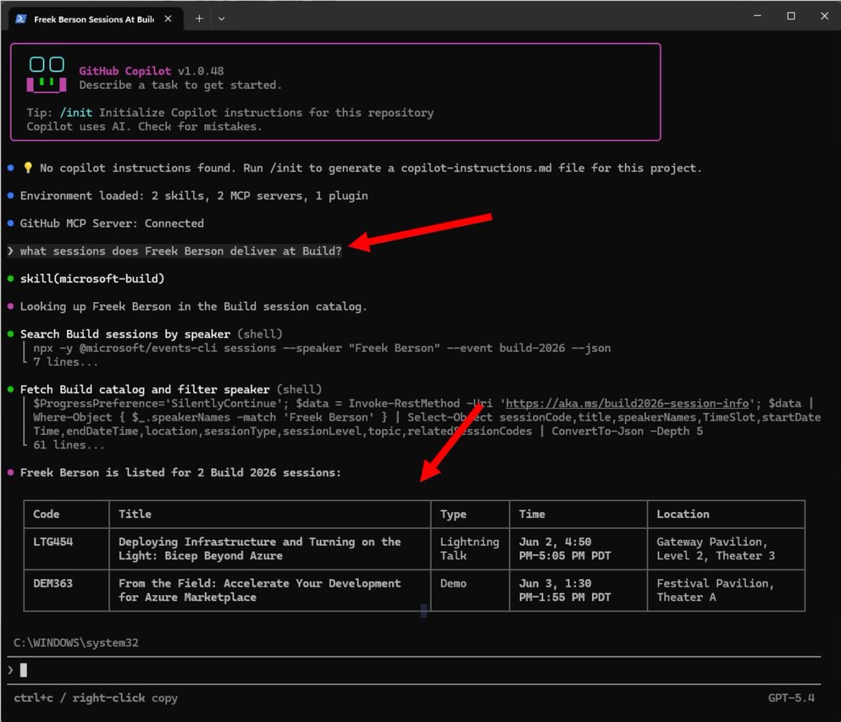
Task: Click GitHub MCP Server: Connected line
Action: point(112,224)
